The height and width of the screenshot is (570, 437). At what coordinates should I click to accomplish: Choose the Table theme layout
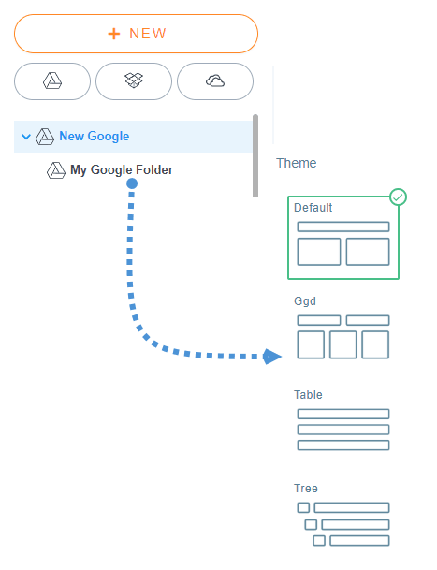[343, 420]
